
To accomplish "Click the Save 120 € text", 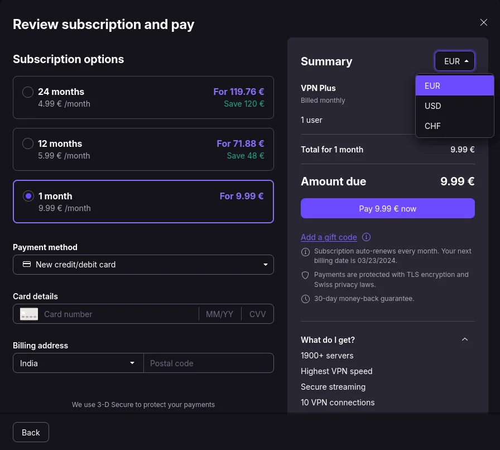I will 244,104.
